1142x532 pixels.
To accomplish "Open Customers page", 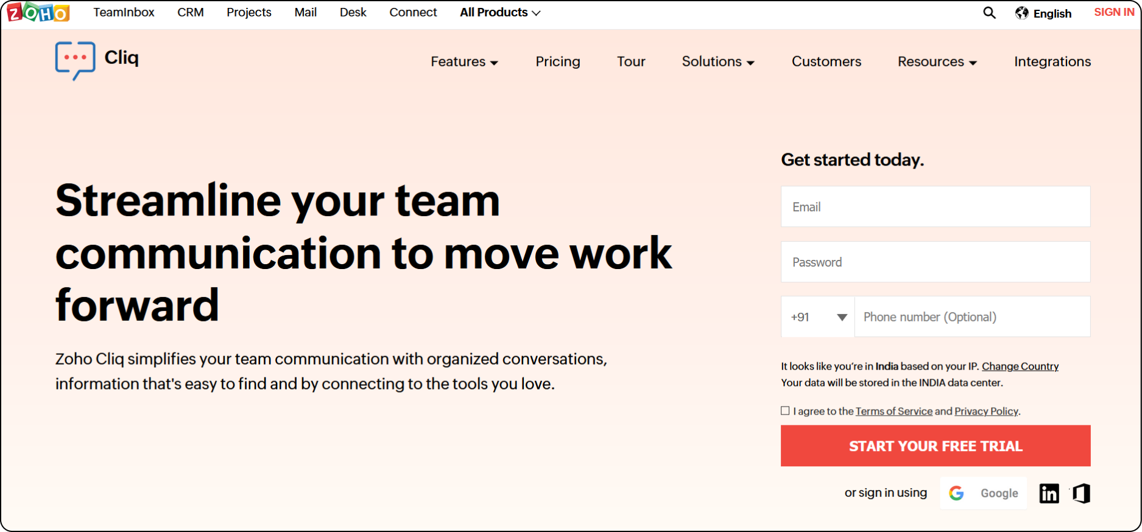I will [827, 61].
